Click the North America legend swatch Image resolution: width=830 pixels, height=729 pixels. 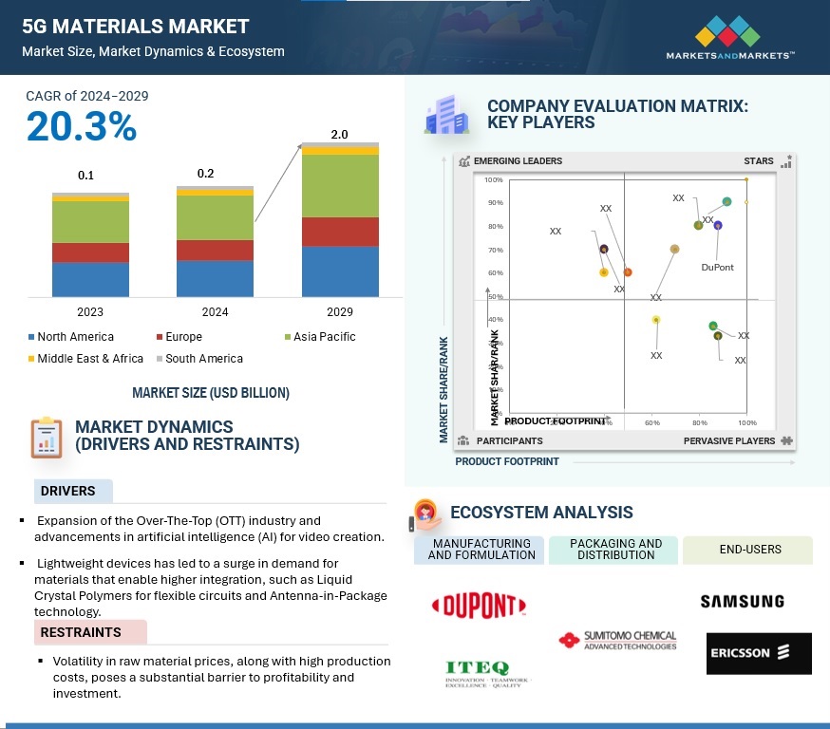(32, 337)
